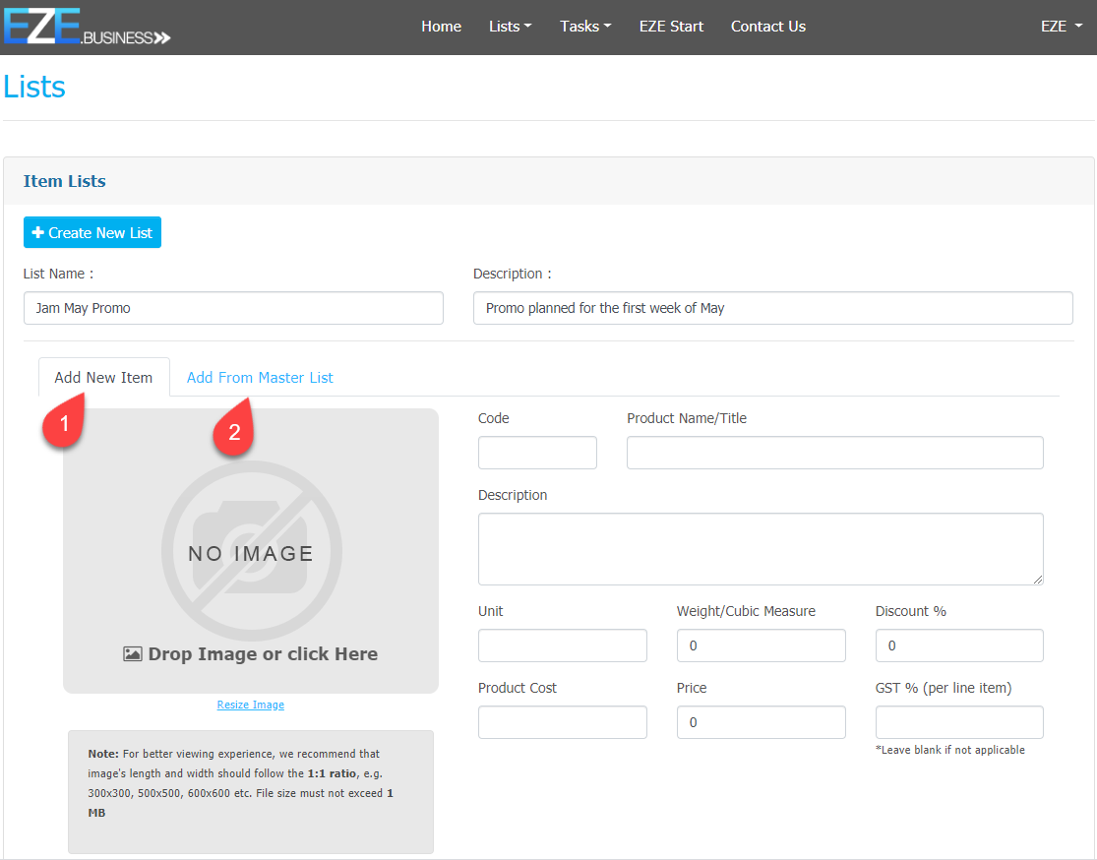The image size is (1097, 860).
Task: Open the Lists dropdown menu
Action: pyautogui.click(x=510, y=27)
